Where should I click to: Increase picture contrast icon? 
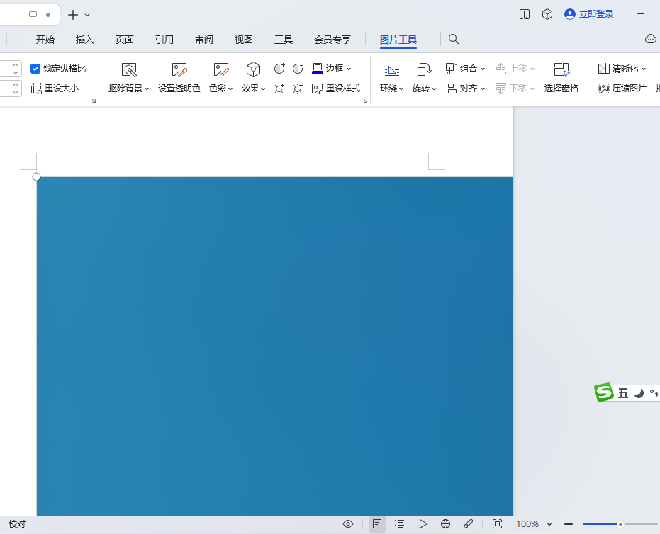(x=279, y=69)
